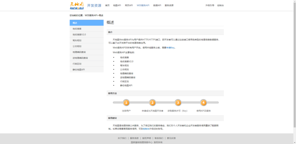Select 地名搜索 in left sidebar
The image size is (296, 144).
pos(87,29)
